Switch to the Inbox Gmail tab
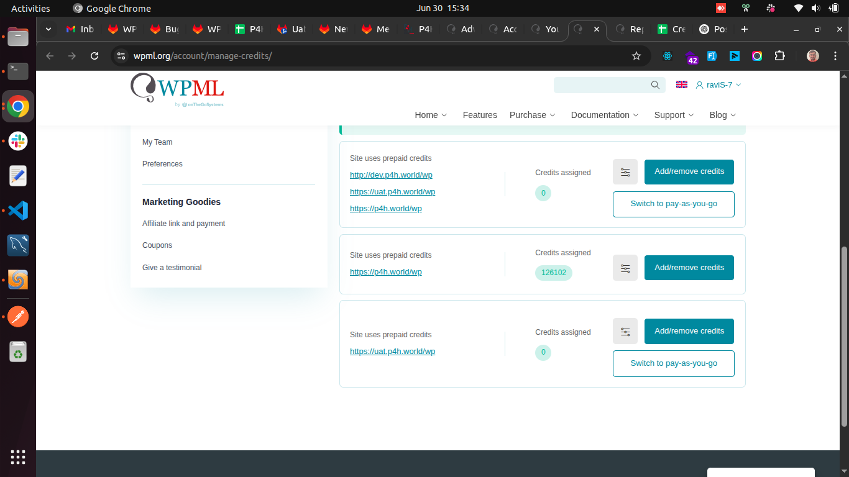849x477 pixels. 80,29
